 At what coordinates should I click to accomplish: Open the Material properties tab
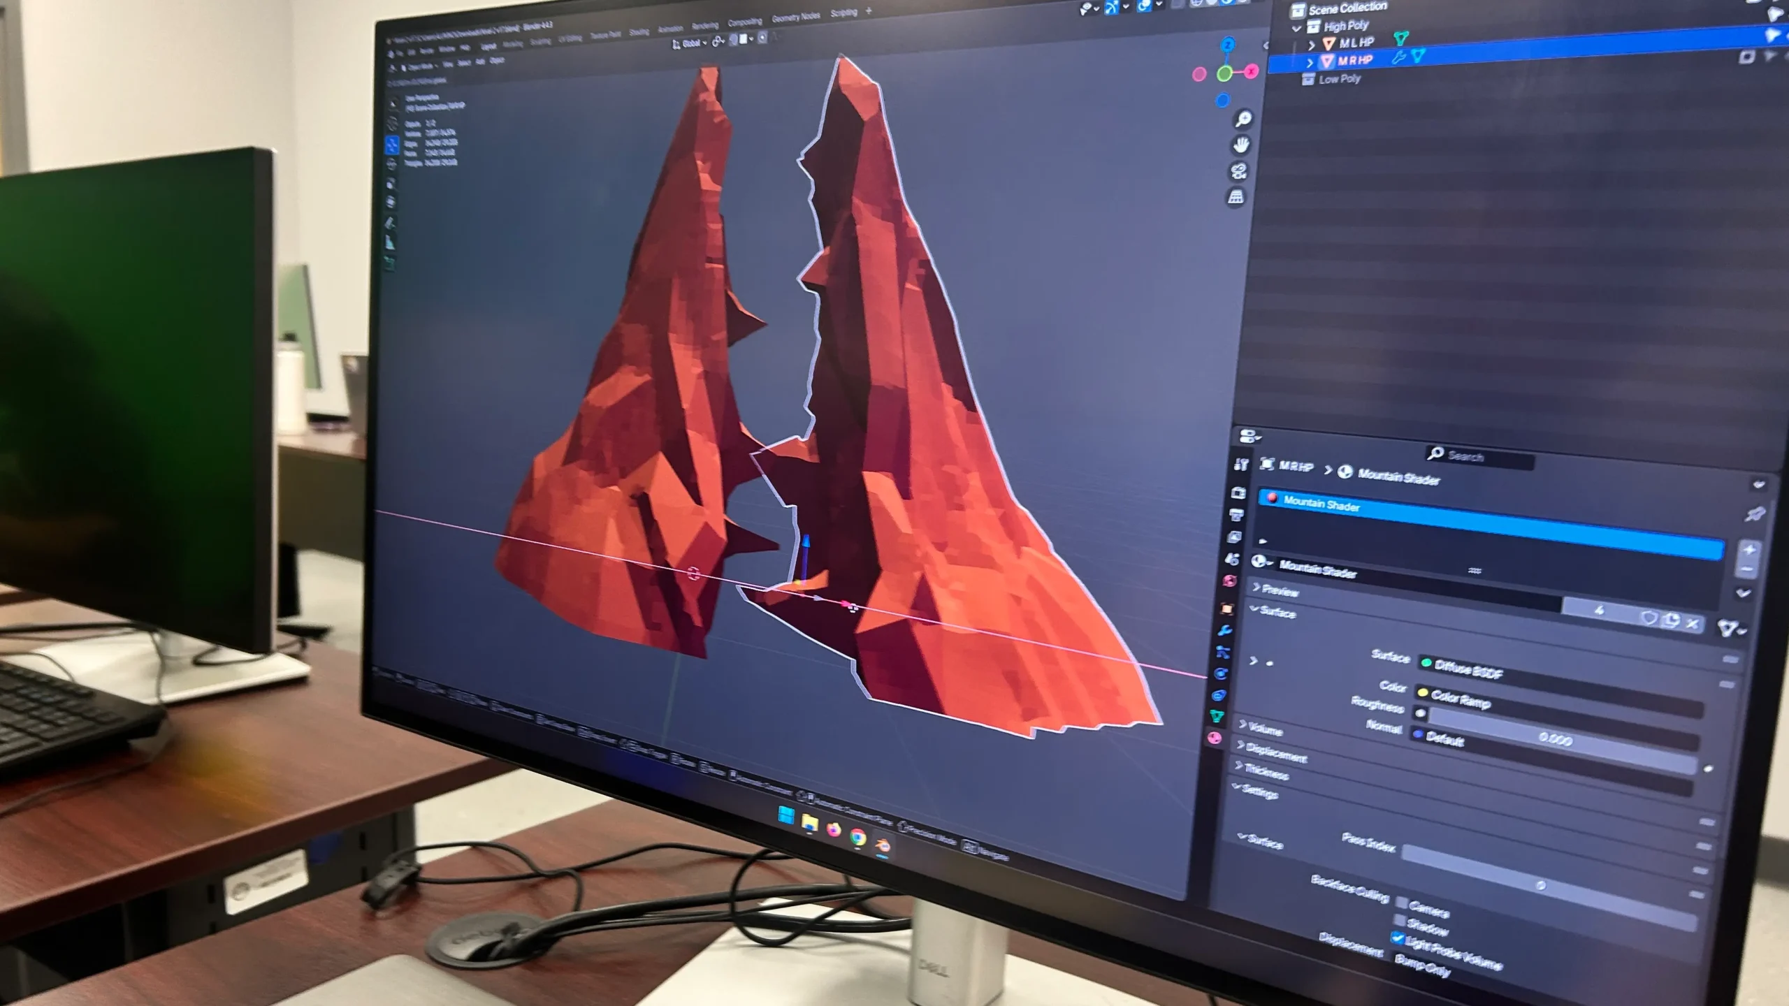pos(1215,738)
